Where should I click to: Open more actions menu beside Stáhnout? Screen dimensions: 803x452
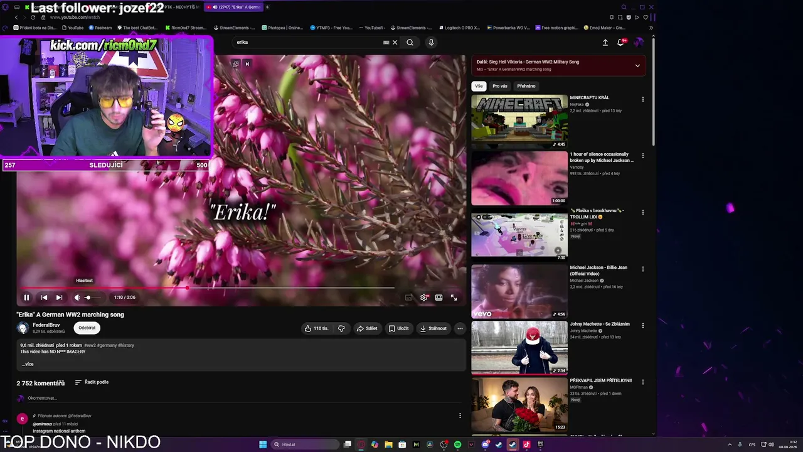click(460, 328)
